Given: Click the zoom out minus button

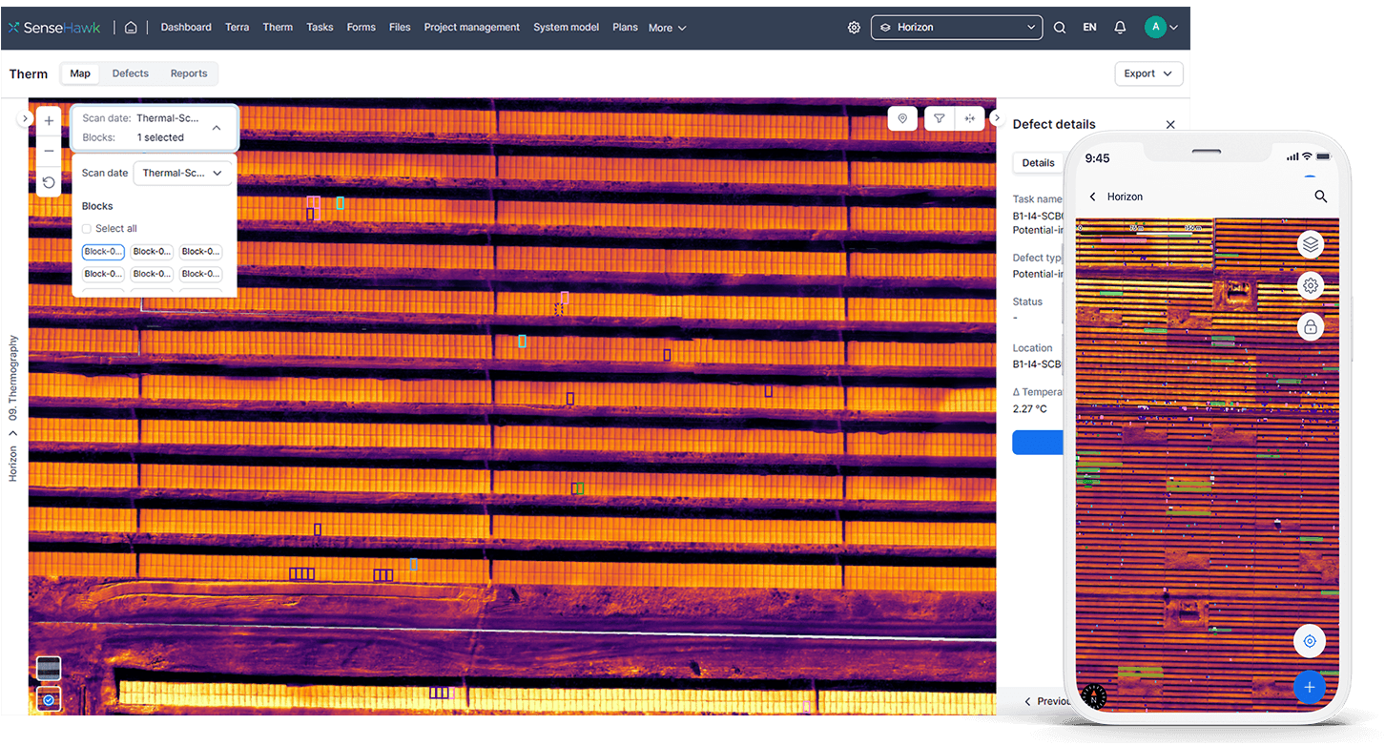Looking at the screenshot, I should [49, 151].
